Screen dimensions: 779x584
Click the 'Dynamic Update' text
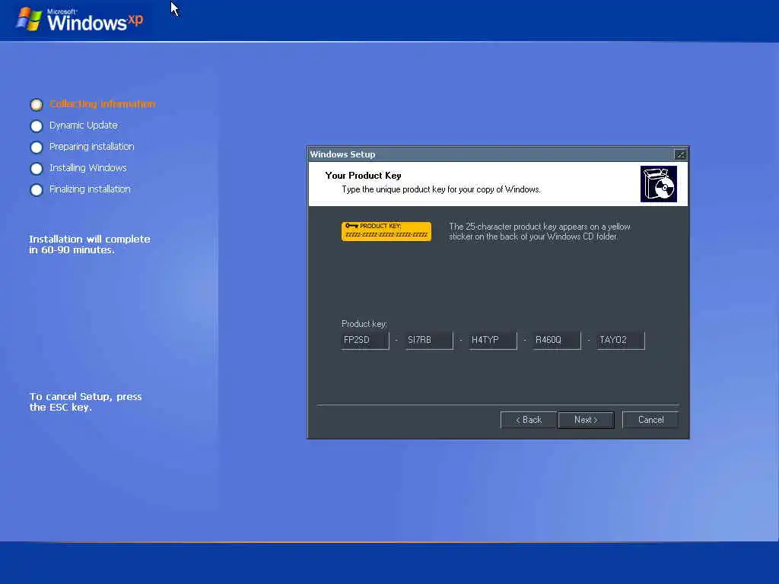pyautogui.click(x=84, y=125)
